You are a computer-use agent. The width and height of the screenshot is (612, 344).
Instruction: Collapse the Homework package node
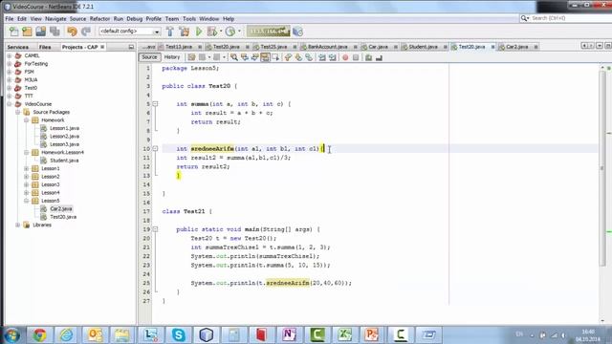pos(26,120)
